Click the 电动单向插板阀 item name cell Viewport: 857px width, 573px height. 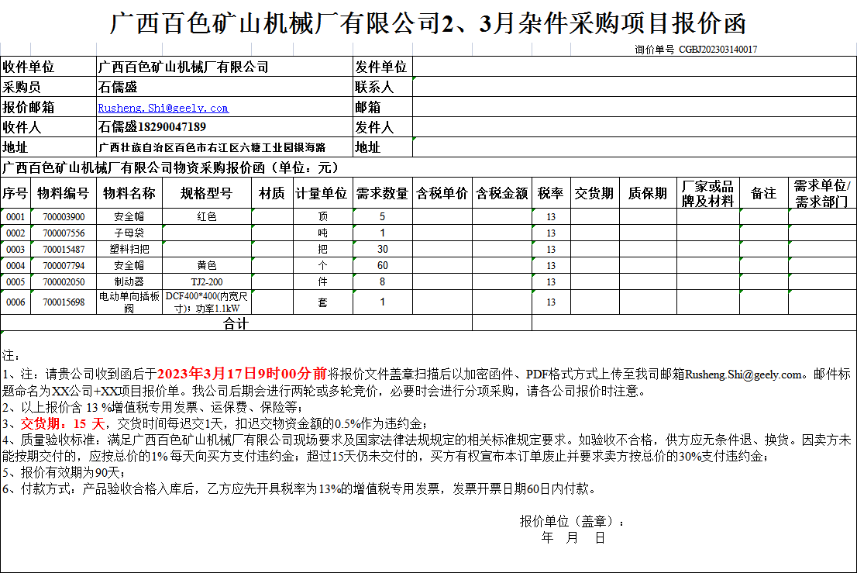[x=129, y=302]
